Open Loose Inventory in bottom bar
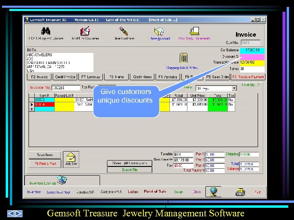 tap(58, 192)
